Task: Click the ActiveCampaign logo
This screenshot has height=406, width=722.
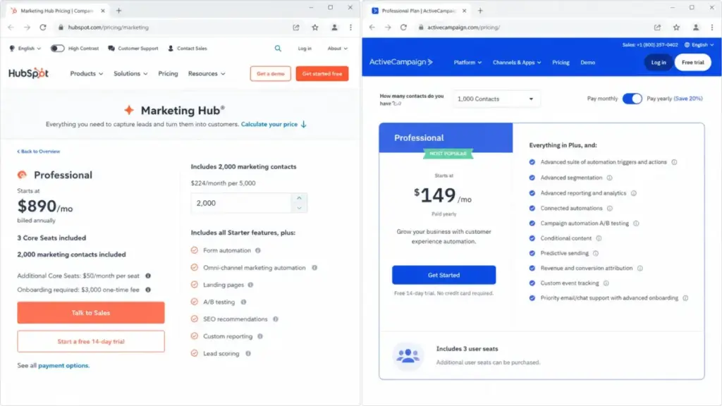Action: [x=401, y=62]
